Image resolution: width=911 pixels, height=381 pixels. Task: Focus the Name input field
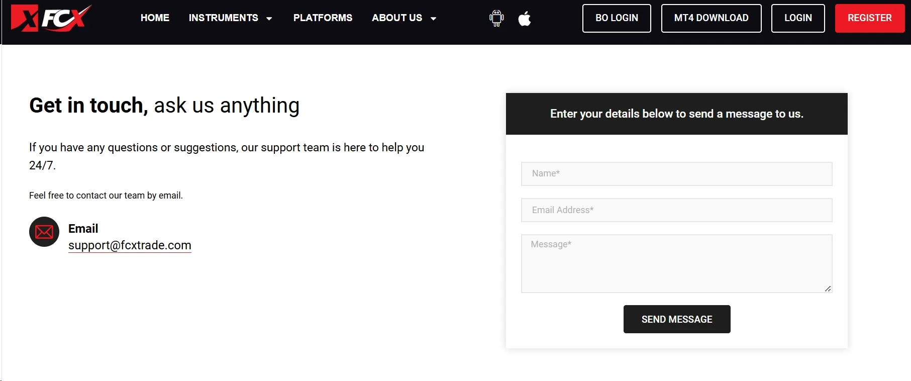click(677, 174)
